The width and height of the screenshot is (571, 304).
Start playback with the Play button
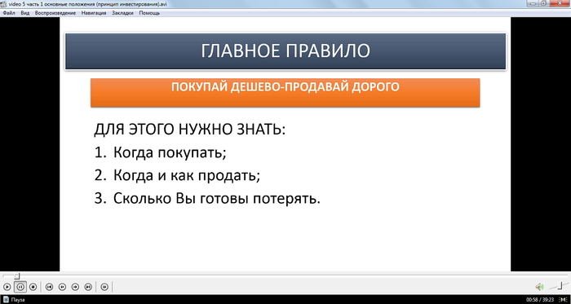point(7,287)
